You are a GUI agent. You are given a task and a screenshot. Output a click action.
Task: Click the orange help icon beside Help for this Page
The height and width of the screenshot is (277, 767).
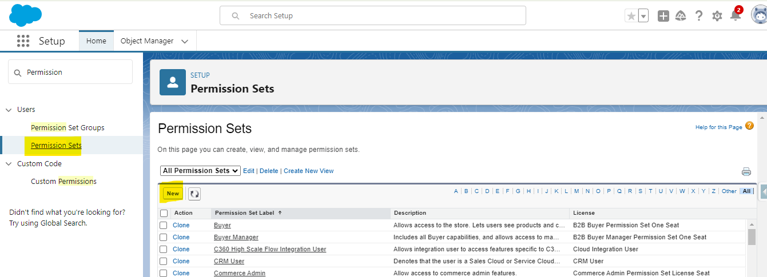click(x=749, y=126)
